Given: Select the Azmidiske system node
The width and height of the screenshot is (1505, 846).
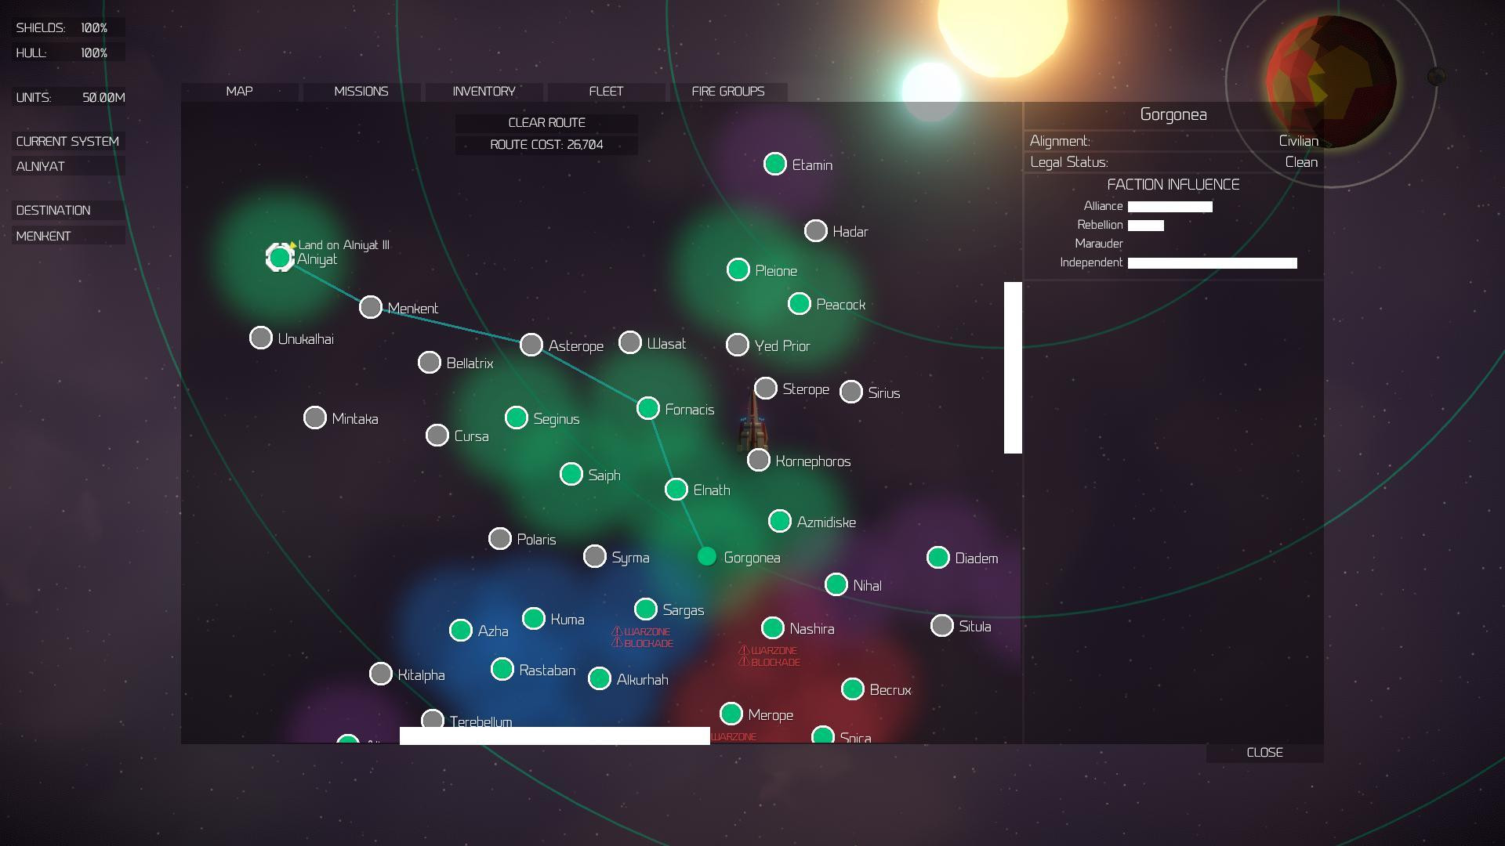Looking at the screenshot, I should point(779,521).
